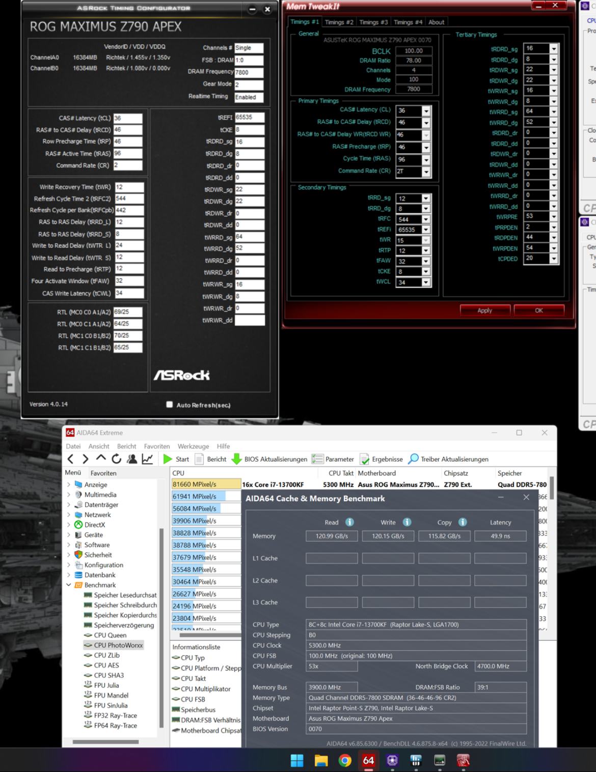Switch to Timings #4 tab
The image size is (596, 772).
(408, 22)
